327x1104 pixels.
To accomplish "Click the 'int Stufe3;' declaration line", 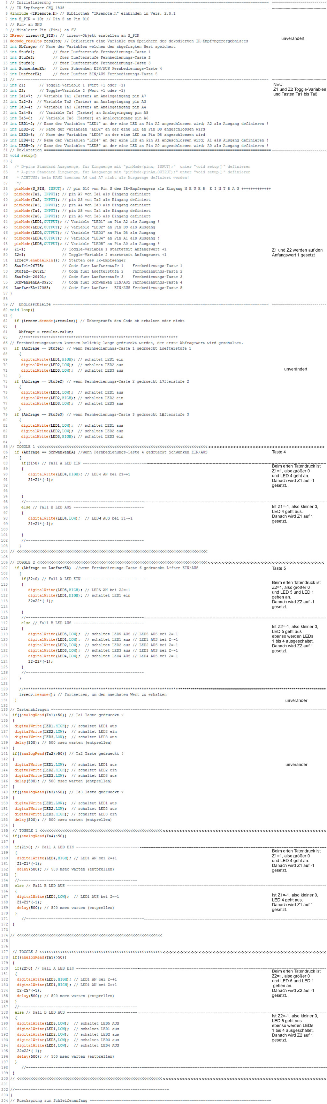I will tap(22, 63).
